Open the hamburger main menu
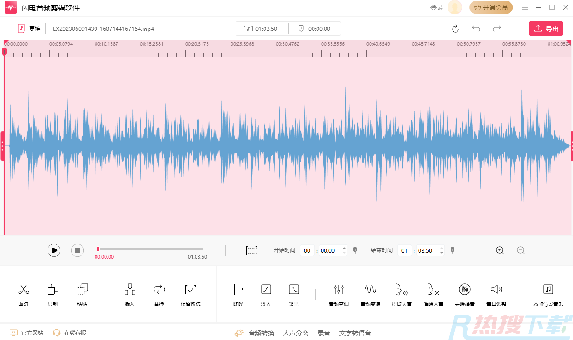This screenshot has width=573, height=340. tap(525, 7)
